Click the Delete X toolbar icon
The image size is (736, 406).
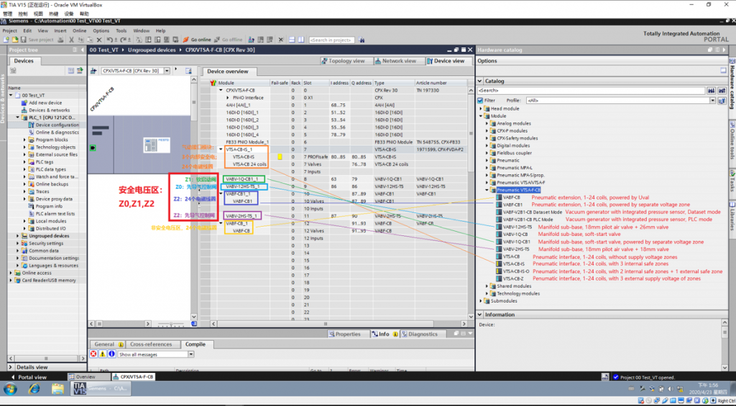pyautogui.click(x=99, y=39)
